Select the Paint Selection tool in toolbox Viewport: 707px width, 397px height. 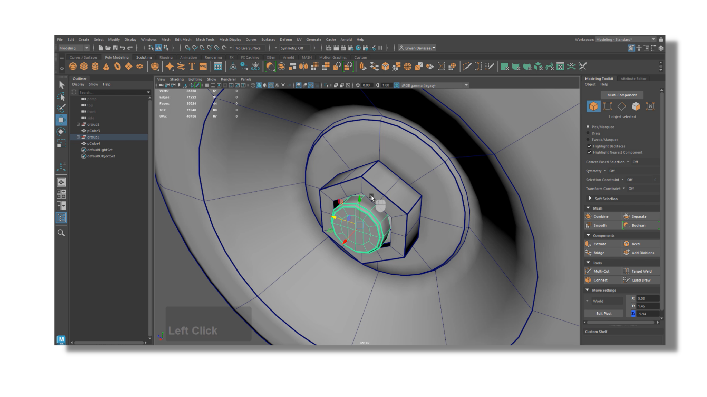(61, 108)
